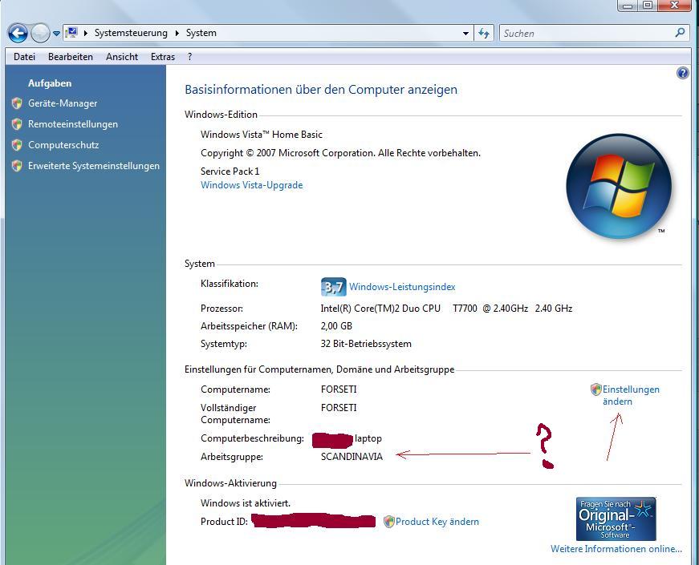Screen dimensions: 699x565
Task: Click the 2,00 GB RAM value
Action: coord(336,326)
